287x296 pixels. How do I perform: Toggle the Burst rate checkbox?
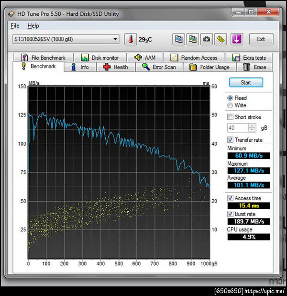click(x=230, y=214)
